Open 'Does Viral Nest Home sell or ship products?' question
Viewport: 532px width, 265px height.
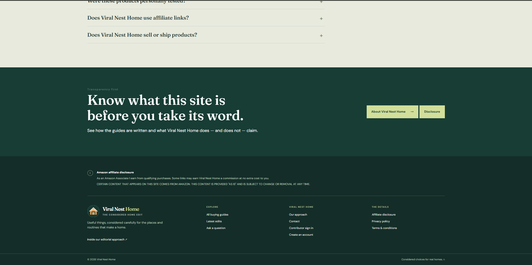[206, 35]
